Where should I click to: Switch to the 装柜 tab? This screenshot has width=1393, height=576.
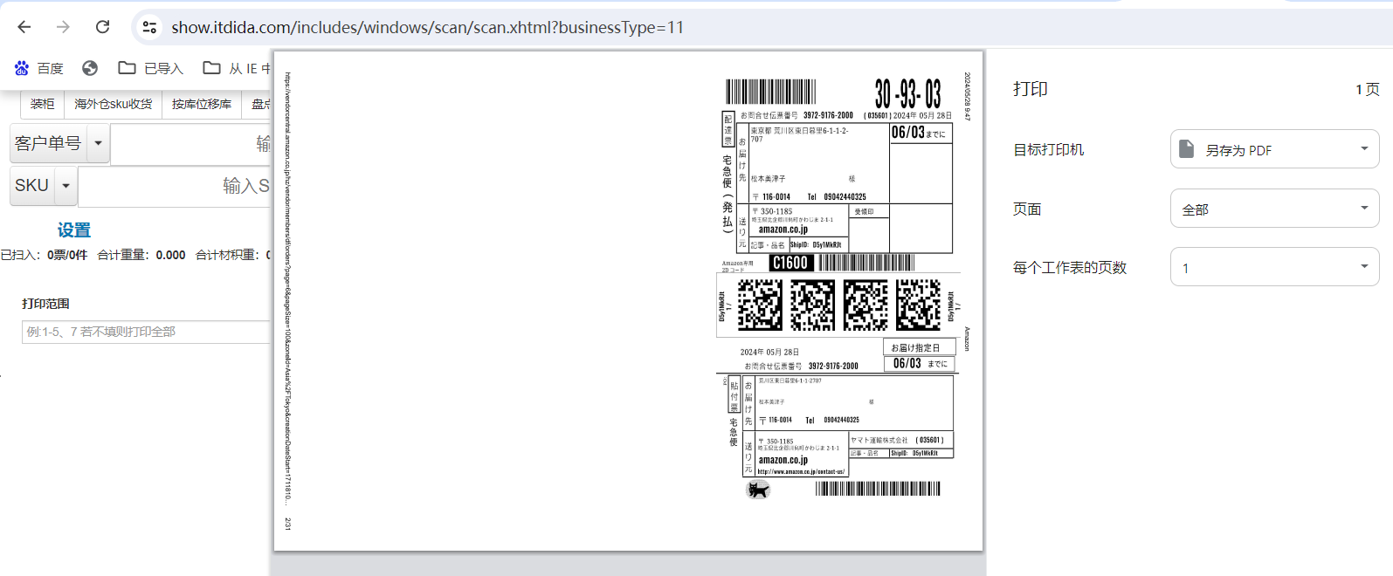(x=43, y=104)
